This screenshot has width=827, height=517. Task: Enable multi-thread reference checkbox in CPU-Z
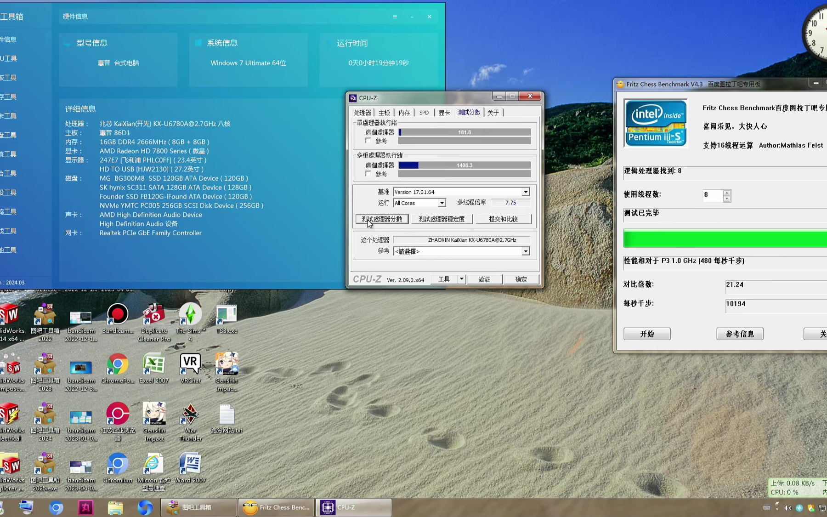(x=368, y=174)
